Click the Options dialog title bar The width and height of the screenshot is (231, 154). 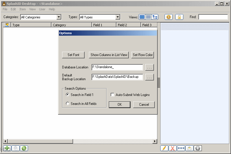[x=108, y=33]
